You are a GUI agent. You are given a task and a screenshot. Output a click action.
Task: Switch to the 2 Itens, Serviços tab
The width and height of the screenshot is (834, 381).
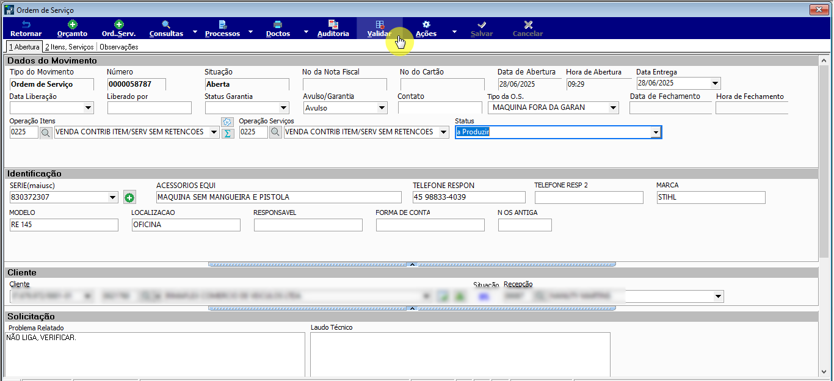click(x=69, y=47)
